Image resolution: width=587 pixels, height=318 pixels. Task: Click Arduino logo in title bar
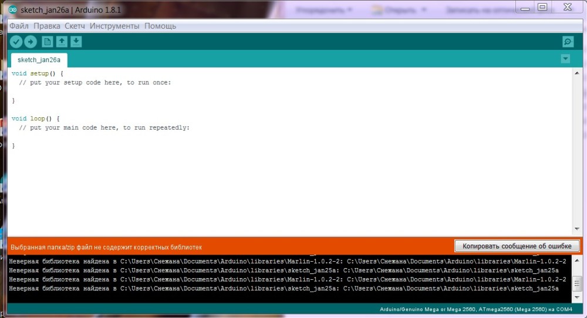tap(13, 10)
